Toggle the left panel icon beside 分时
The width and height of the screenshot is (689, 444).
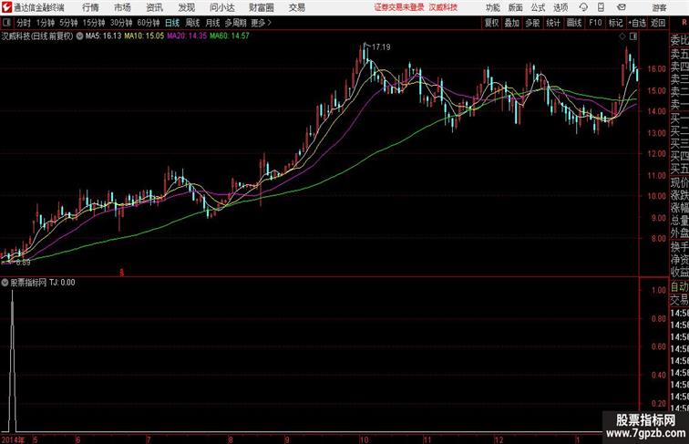point(6,23)
